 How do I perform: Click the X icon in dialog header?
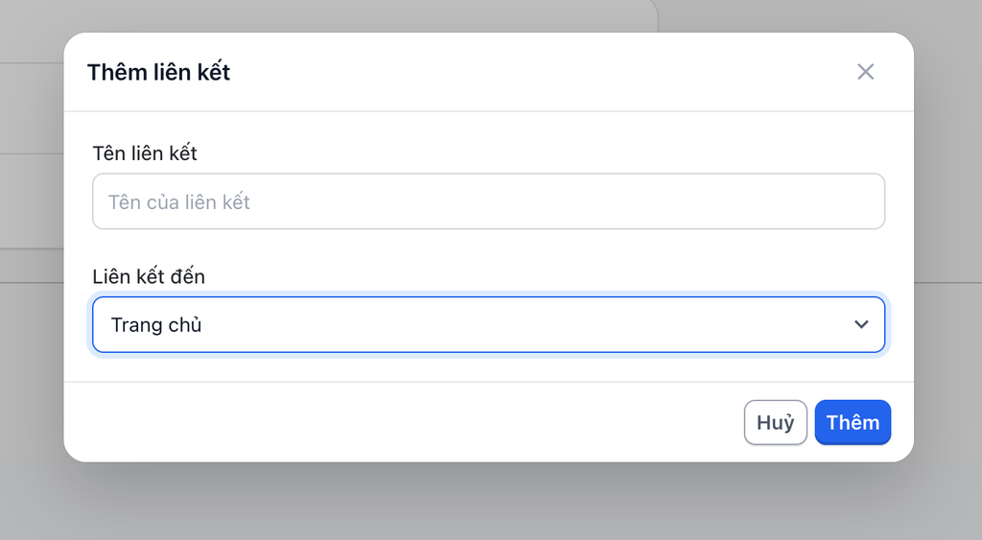click(x=865, y=72)
